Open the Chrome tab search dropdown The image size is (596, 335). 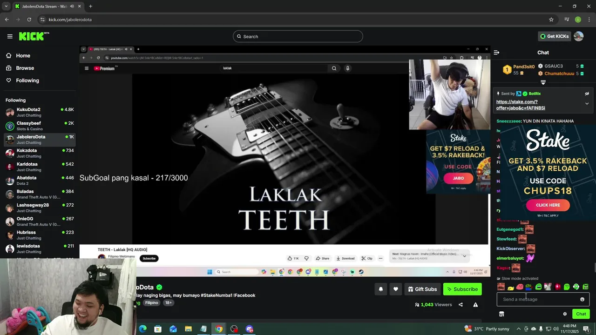coord(6,6)
